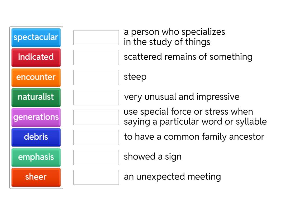Select the box next to 'an unexpected meeting'
The image size is (287, 215).
click(x=96, y=177)
